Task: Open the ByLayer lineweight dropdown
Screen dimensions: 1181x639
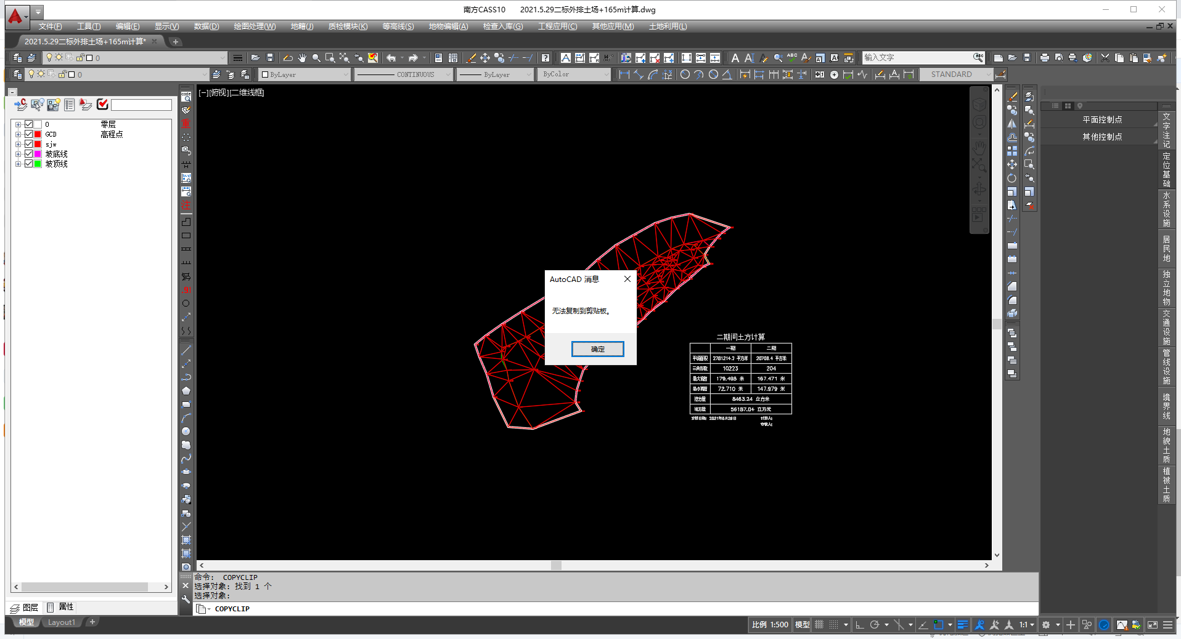Action: click(495, 74)
